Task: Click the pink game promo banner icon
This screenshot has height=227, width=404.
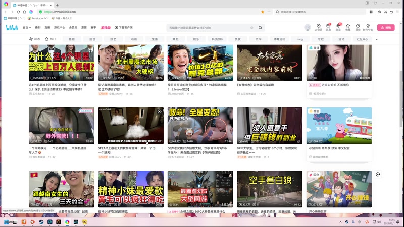Action: [x=106, y=28]
